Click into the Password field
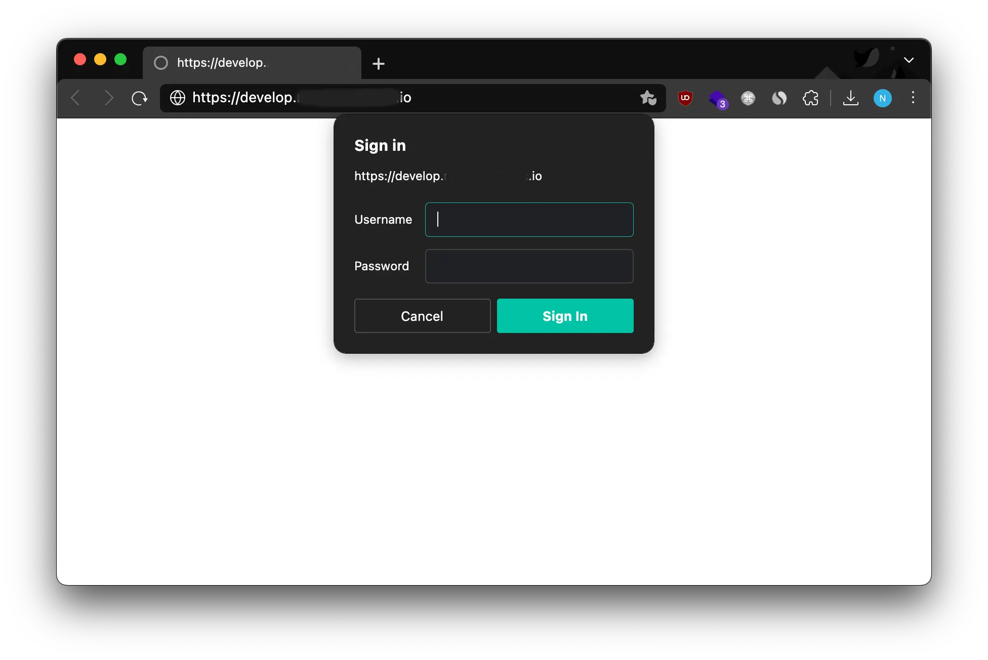 pyautogui.click(x=529, y=266)
